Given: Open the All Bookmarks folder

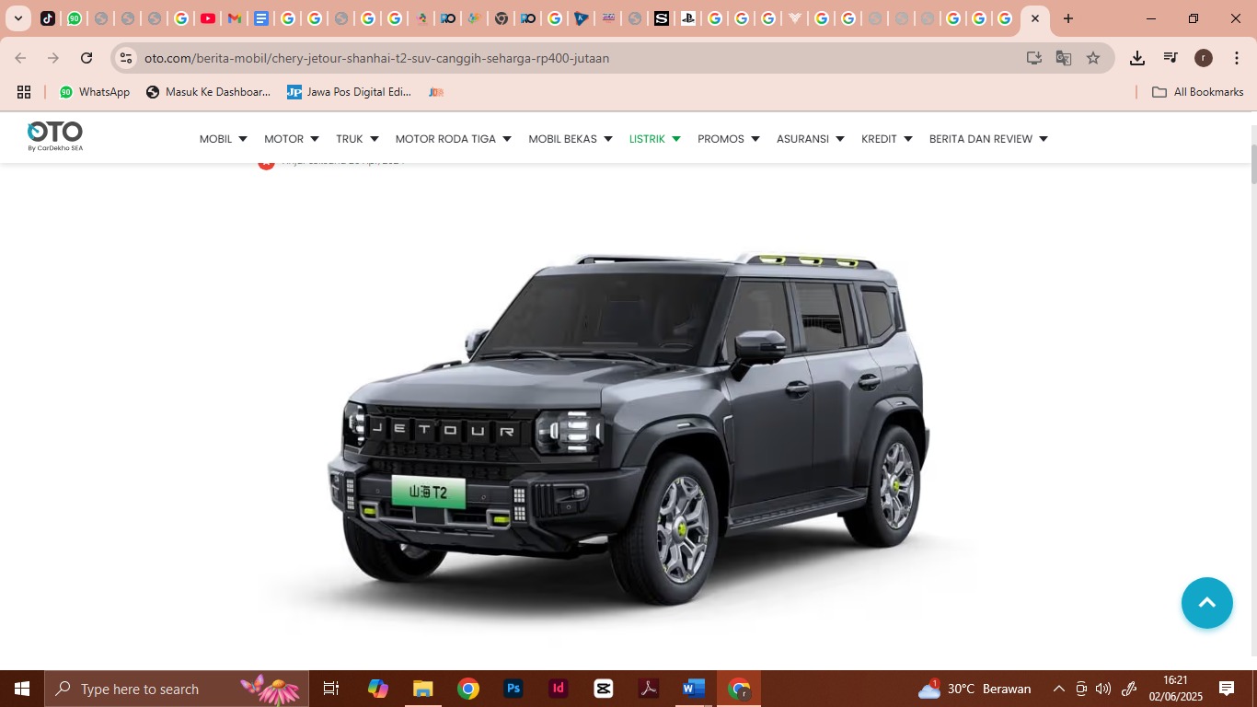Looking at the screenshot, I should (1198, 92).
